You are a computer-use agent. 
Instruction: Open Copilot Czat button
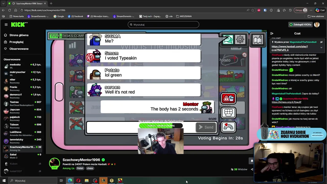[320, 10]
